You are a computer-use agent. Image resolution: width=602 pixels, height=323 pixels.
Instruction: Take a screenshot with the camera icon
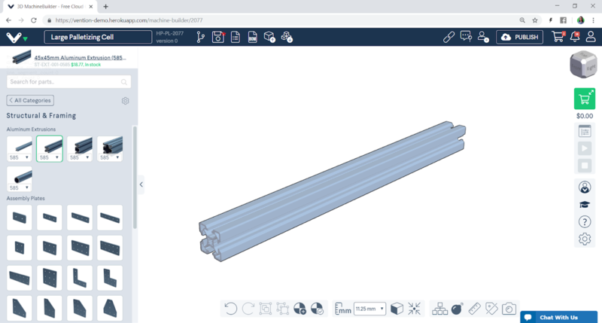[x=509, y=309]
